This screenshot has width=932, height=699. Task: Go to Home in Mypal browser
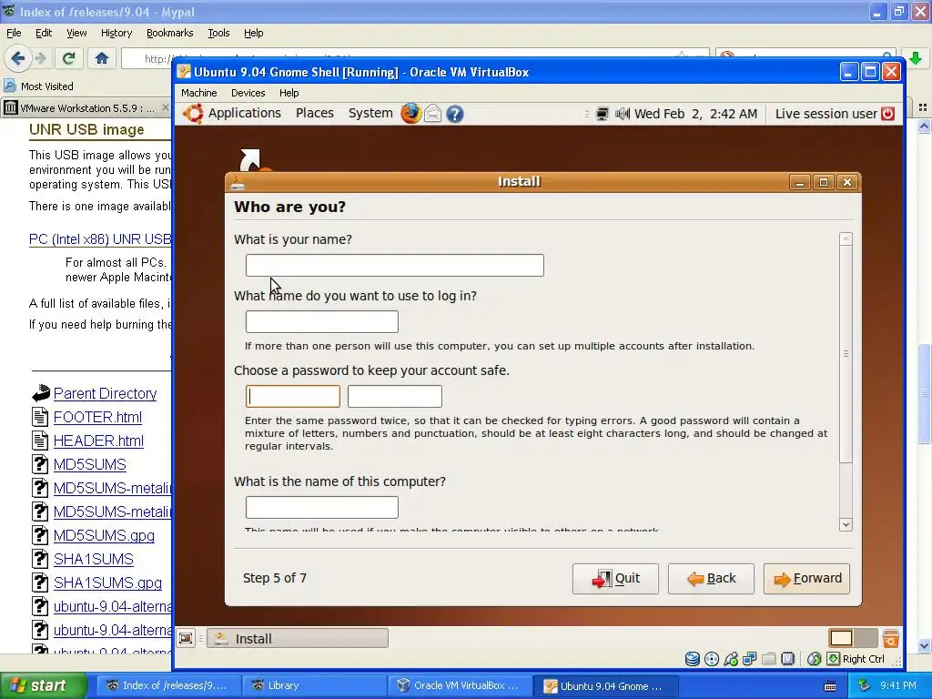point(102,58)
